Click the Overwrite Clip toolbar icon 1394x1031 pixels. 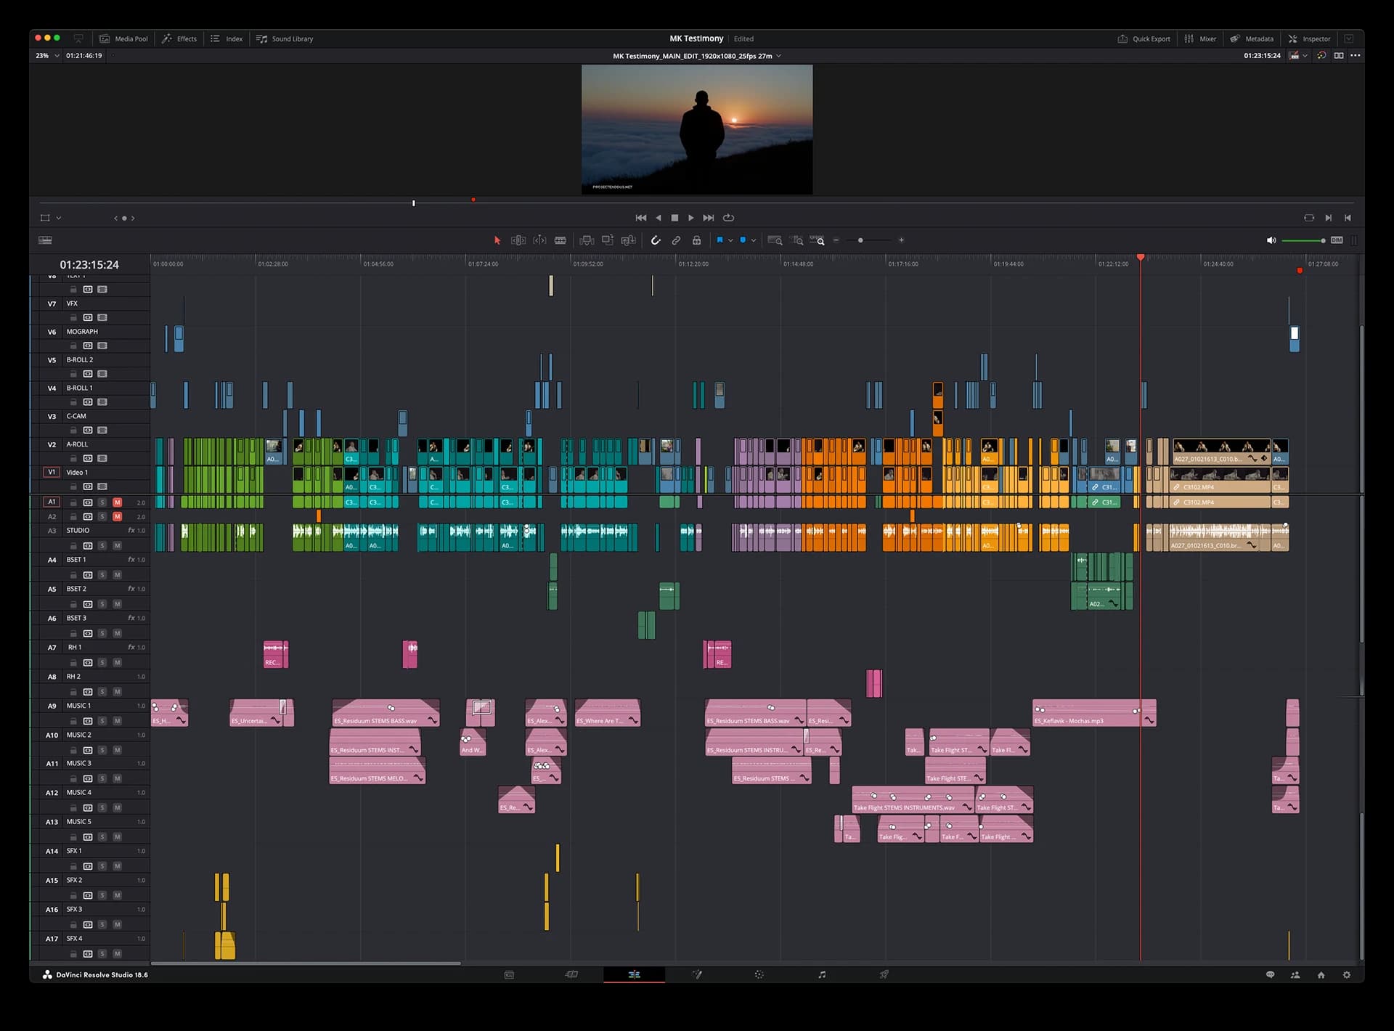click(608, 240)
